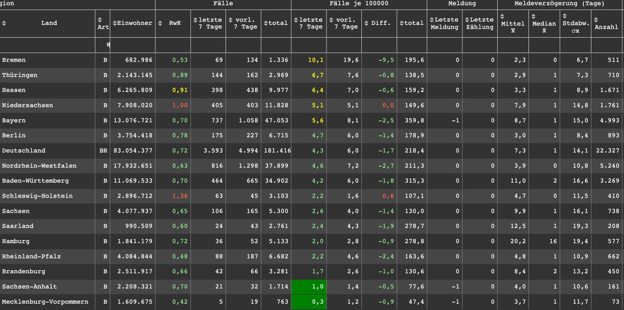Sort table by the Land column arrows
The height and width of the screenshot is (310, 624).
tap(4, 23)
